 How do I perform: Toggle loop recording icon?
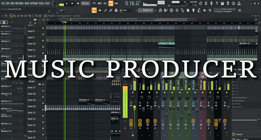[116, 3]
